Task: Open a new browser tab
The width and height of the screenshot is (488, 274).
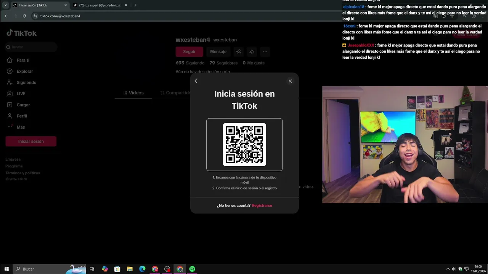Action: click(x=135, y=5)
